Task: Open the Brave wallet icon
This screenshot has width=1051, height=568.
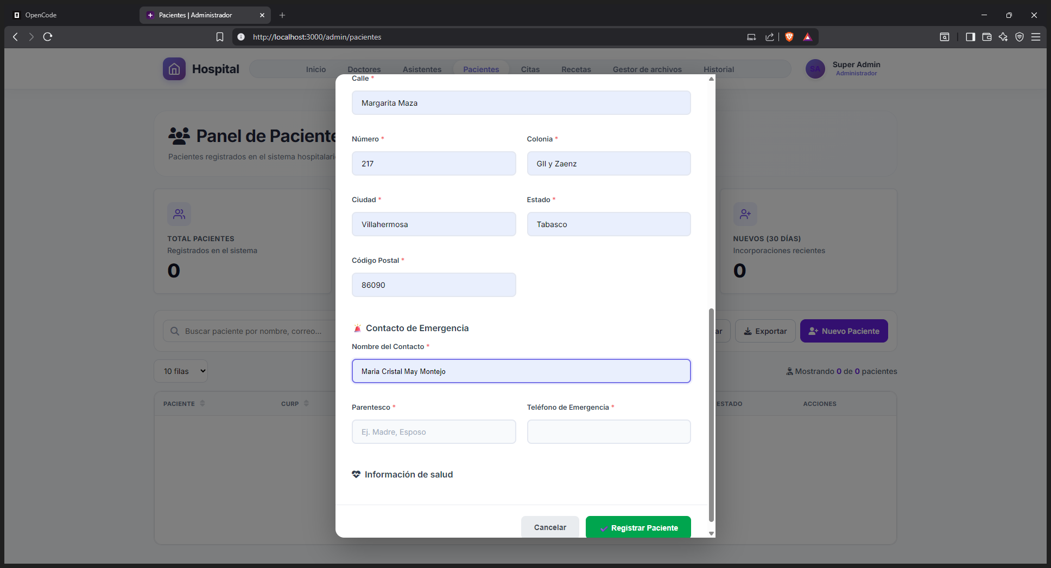Action: pyautogui.click(x=987, y=37)
